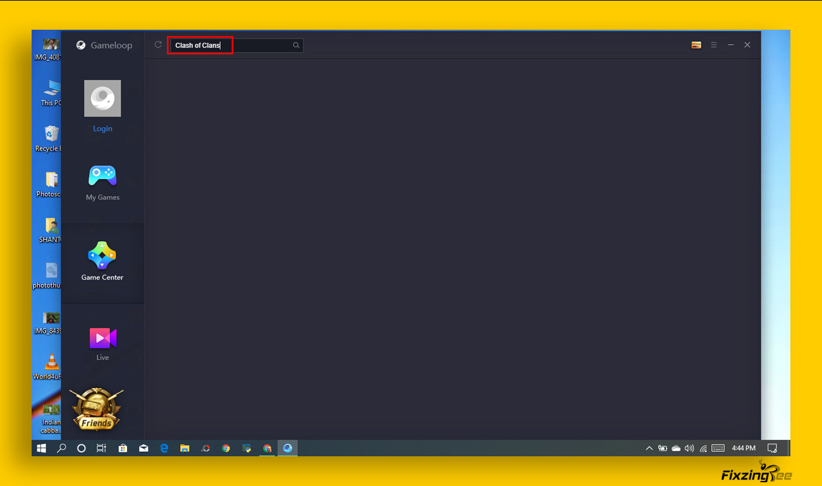Screen dimensions: 822x486
Task: Minimize the Gameloop window
Action: [731, 45]
